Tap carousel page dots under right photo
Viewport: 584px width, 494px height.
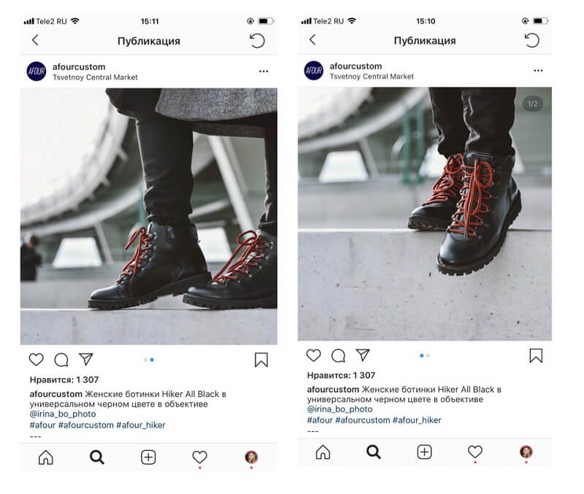[425, 355]
